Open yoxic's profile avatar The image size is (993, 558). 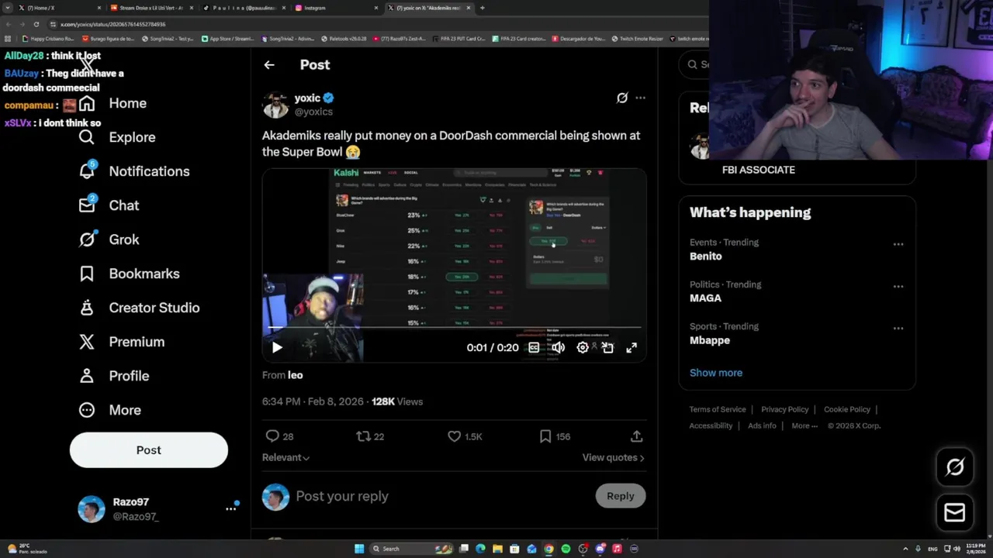click(x=275, y=105)
